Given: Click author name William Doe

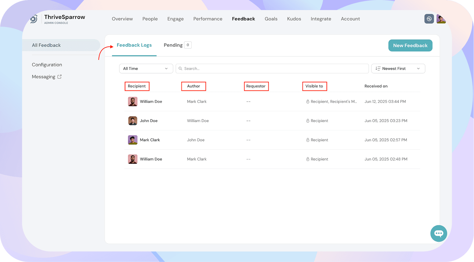Looking at the screenshot, I should pyautogui.click(x=198, y=121).
